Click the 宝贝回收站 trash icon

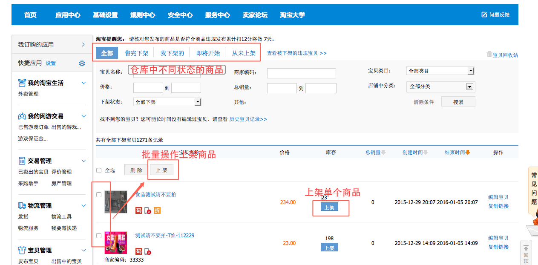(489, 55)
